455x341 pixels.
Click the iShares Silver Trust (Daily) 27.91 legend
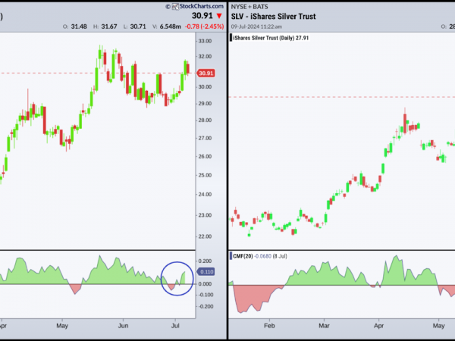(271, 38)
